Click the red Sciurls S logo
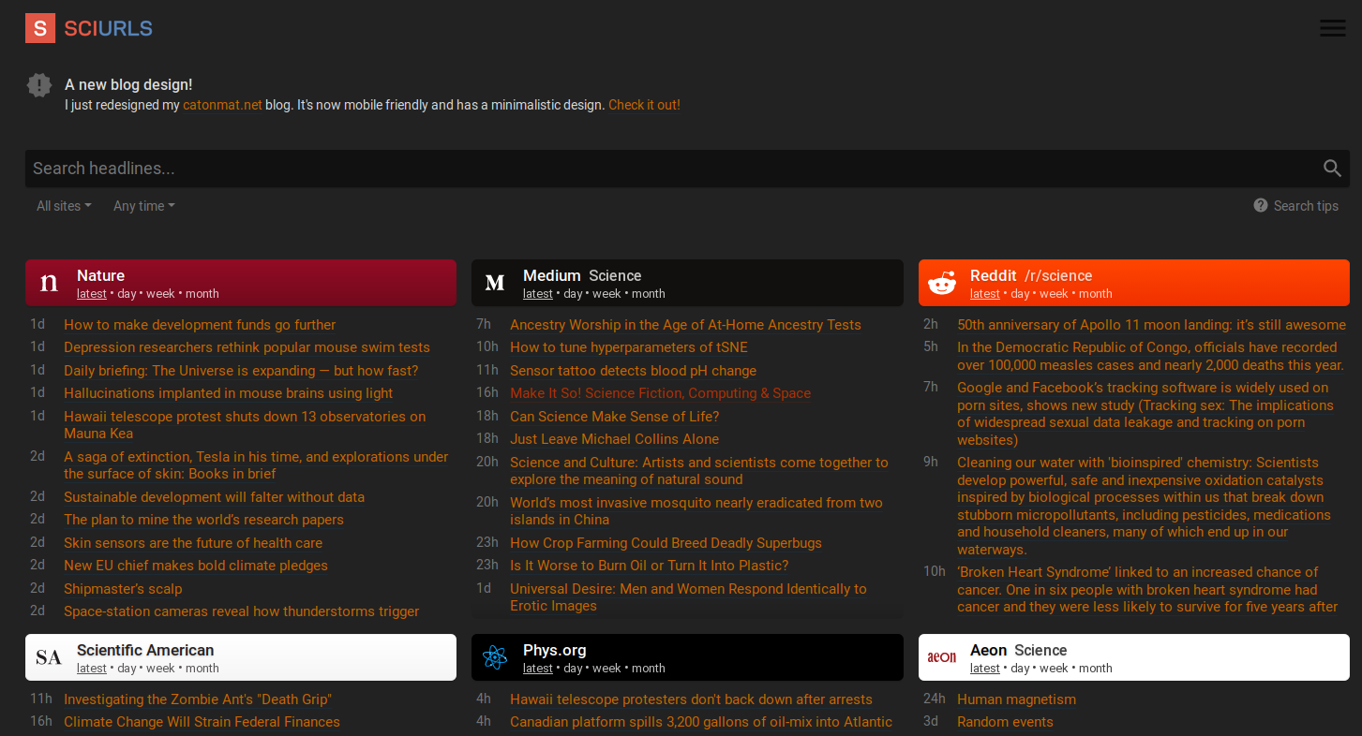Viewport: 1362px width, 736px height. (x=39, y=29)
